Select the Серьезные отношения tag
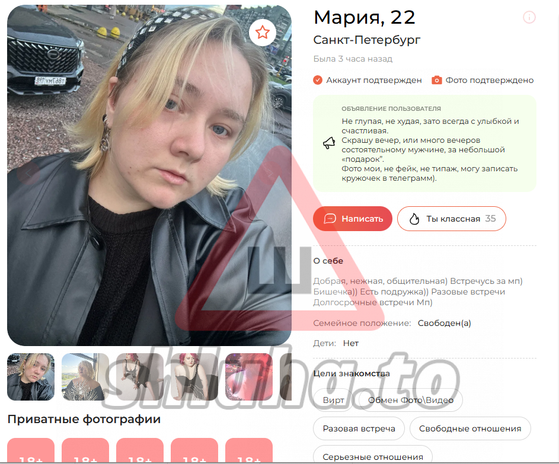Screen dimensions: 559x464 click(x=373, y=455)
